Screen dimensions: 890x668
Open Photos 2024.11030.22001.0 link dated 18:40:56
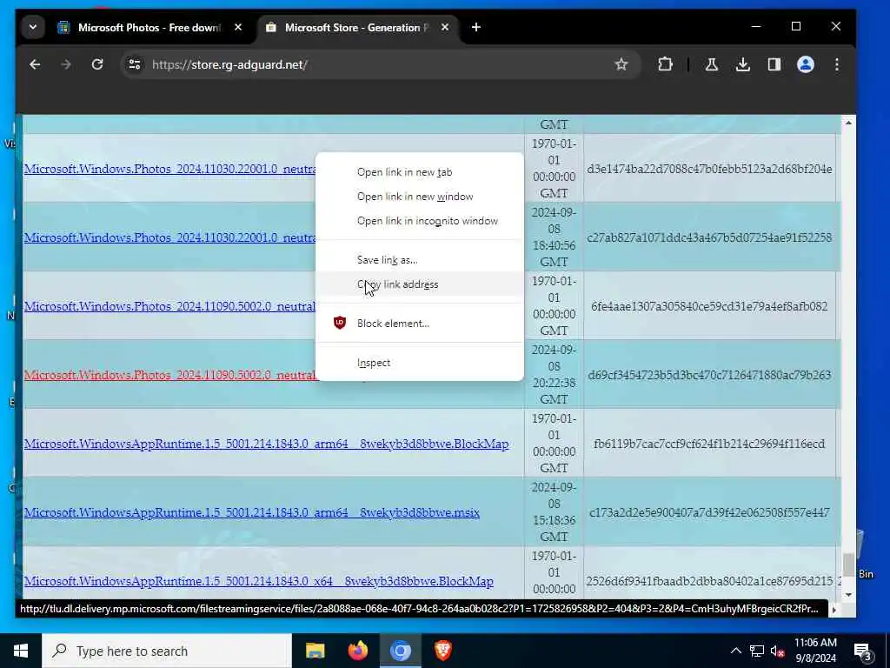[169, 237]
